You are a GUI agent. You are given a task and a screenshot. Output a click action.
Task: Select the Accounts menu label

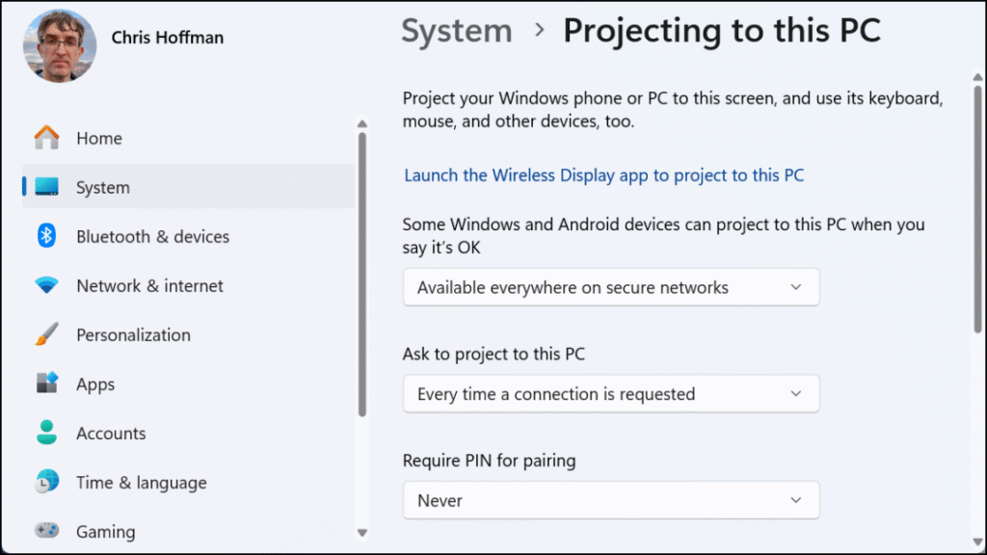(111, 434)
